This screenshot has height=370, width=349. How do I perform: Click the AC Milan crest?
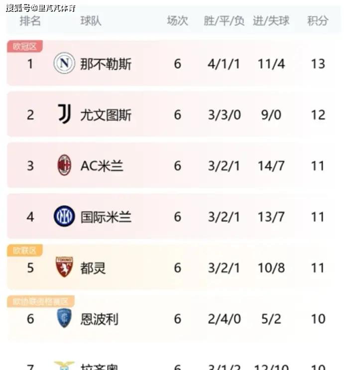64,165
